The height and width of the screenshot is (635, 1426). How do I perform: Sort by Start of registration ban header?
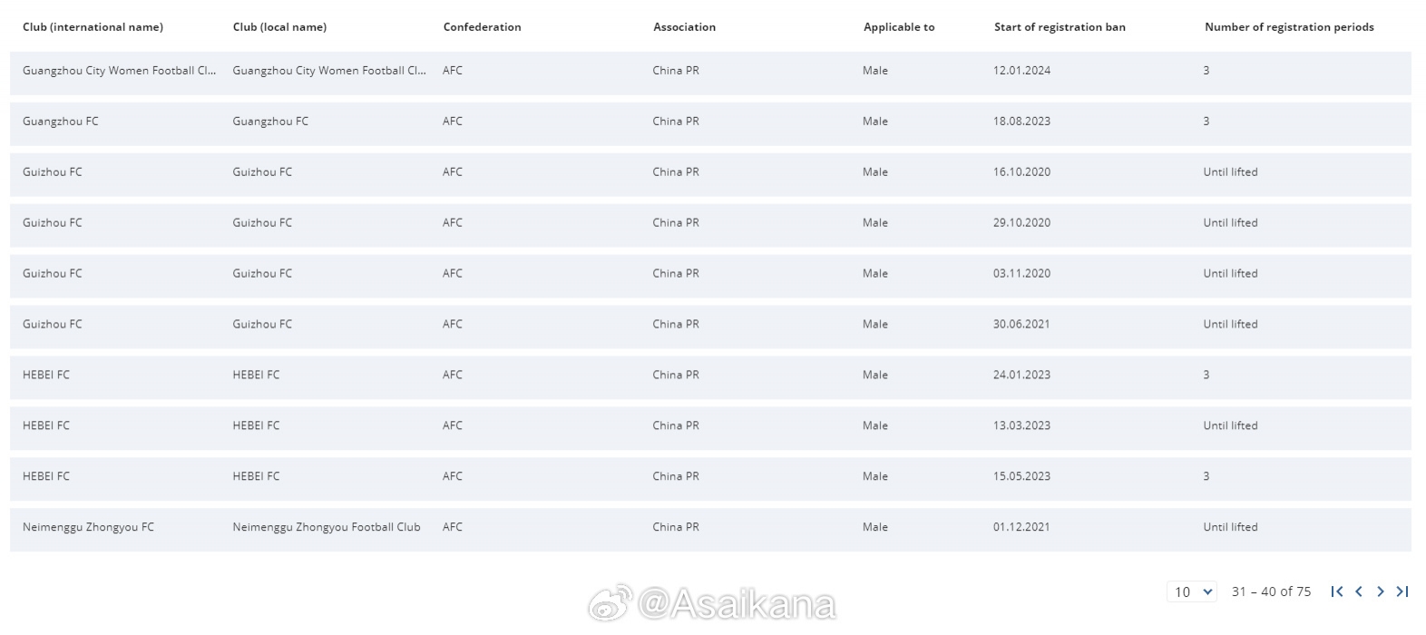(1060, 27)
